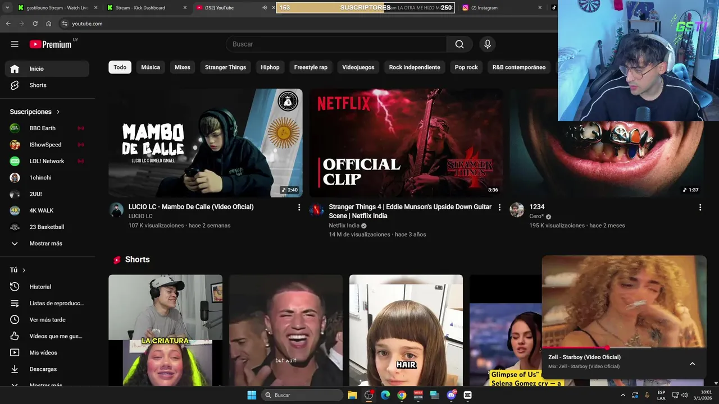The image size is (719, 404).
Task: Open 4K WALK channel subscription
Action: point(47,210)
